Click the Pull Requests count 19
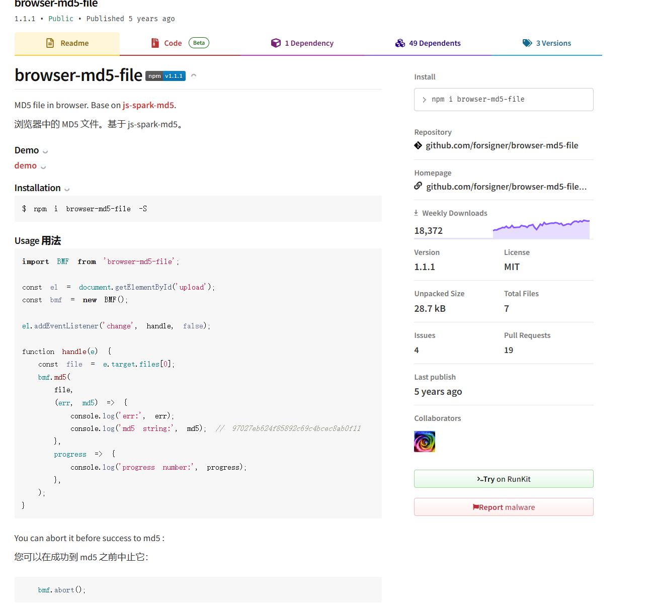The width and height of the screenshot is (654, 613). pyautogui.click(x=509, y=350)
